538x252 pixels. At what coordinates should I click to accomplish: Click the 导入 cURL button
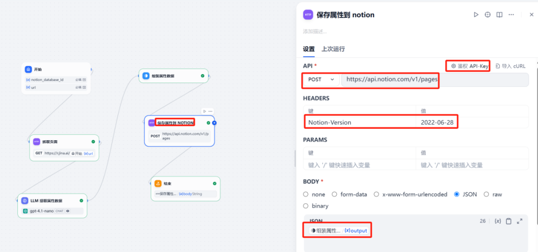coord(510,66)
